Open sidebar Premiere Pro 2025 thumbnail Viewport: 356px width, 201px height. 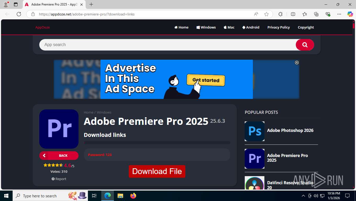coord(254,159)
